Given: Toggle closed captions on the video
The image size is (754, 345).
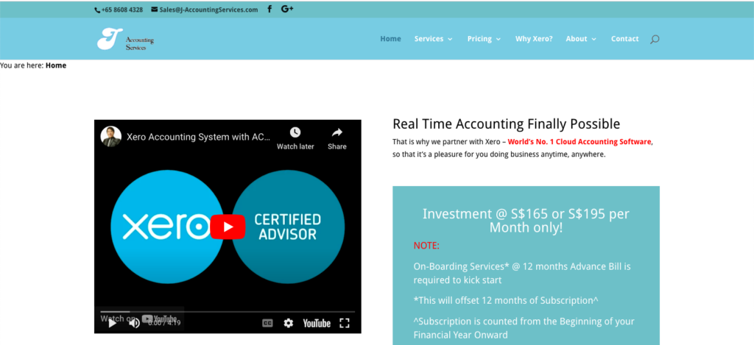Looking at the screenshot, I should point(267,324).
